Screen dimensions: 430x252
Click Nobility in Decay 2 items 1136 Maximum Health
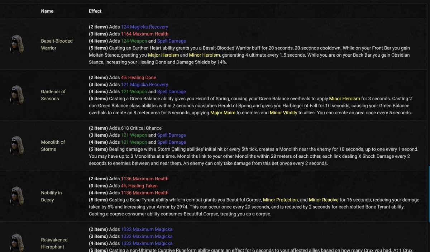145,179
